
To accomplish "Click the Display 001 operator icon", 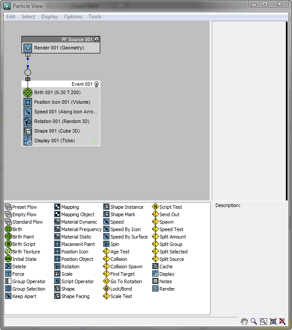I will point(28,141).
